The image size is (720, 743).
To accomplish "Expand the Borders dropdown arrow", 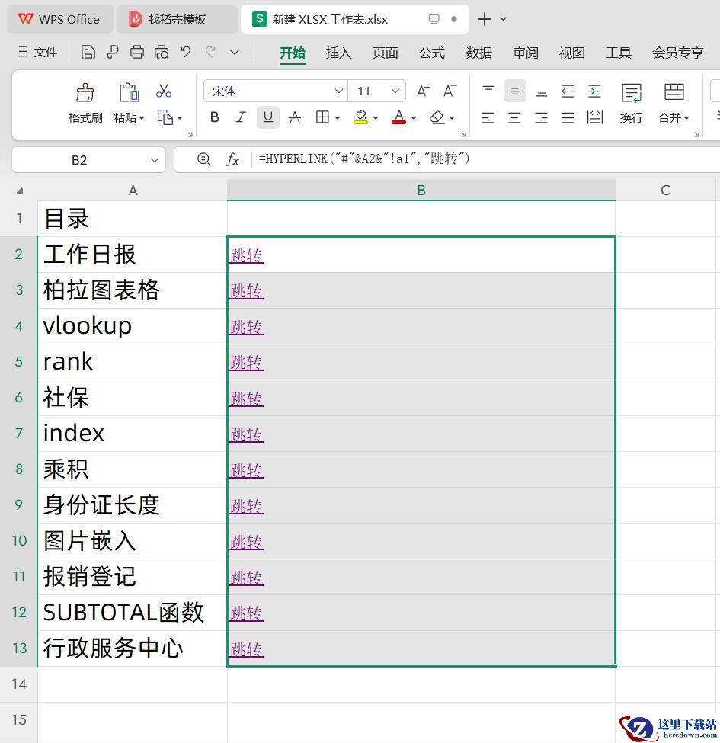I will (x=338, y=117).
